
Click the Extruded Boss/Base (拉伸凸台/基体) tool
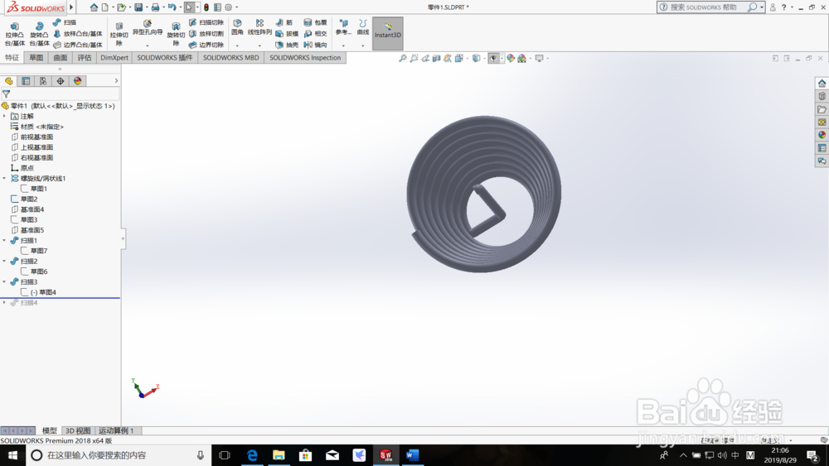click(x=14, y=34)
